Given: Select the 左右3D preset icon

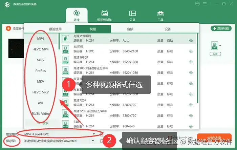Looking at the screenshot, I should 65,92.
